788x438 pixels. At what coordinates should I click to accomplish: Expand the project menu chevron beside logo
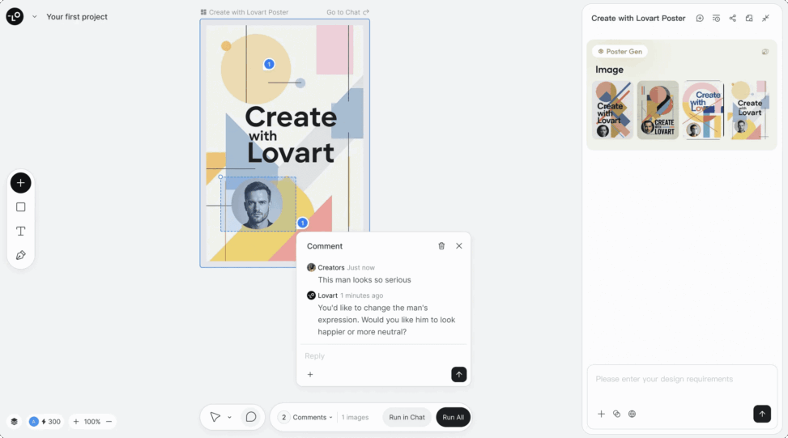point(34,16)
